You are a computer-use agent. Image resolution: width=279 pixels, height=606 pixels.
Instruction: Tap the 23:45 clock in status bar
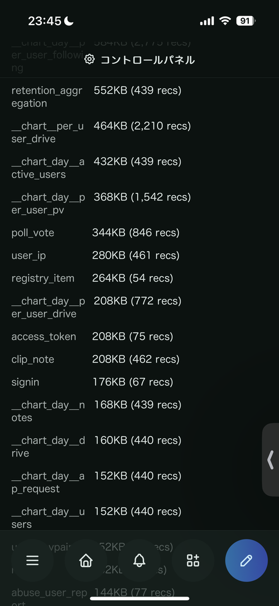tap(45, 21)
